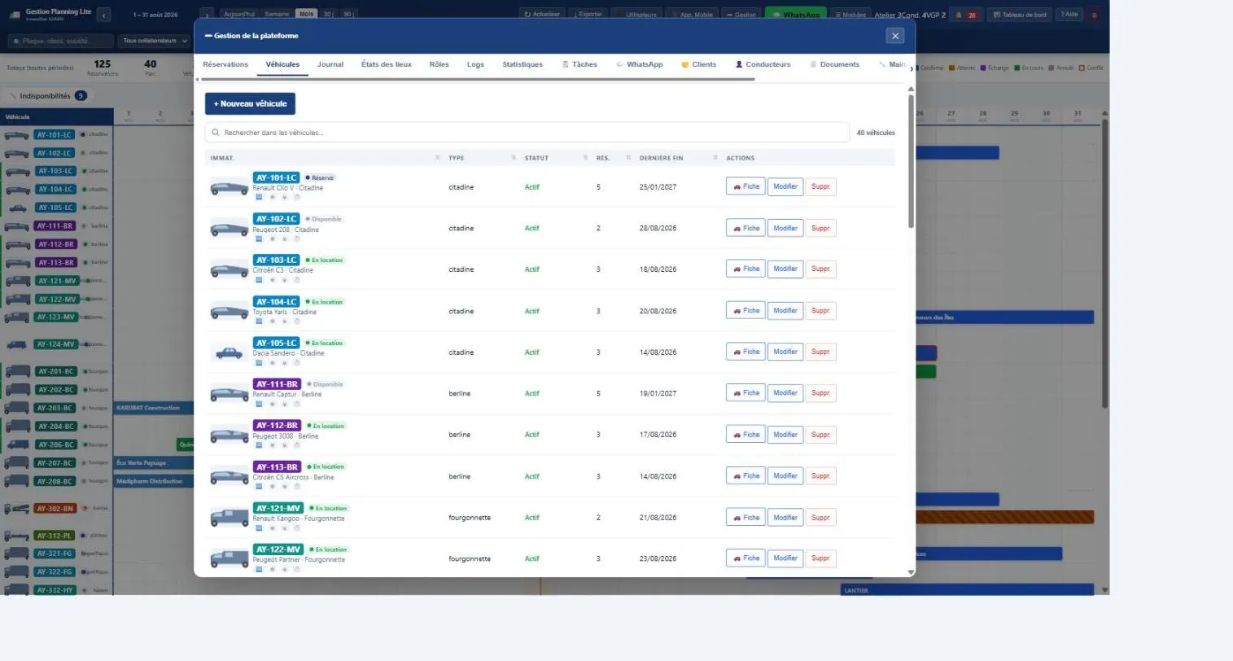This screenshot has height=661, width=1233.
Task: Click Actualiser in the top toolbar
Action: point(541,14)
